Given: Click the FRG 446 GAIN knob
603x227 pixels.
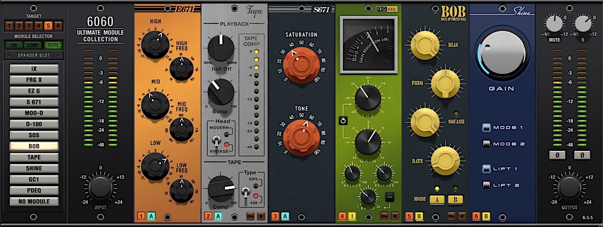Looking at the screenshot, I should [x=368, y=142].
